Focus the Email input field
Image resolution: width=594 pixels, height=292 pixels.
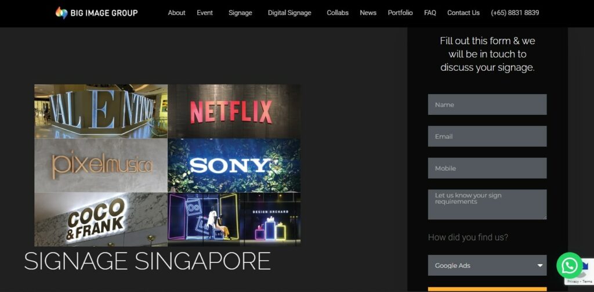pyautogui.click(x=487, y=136)
